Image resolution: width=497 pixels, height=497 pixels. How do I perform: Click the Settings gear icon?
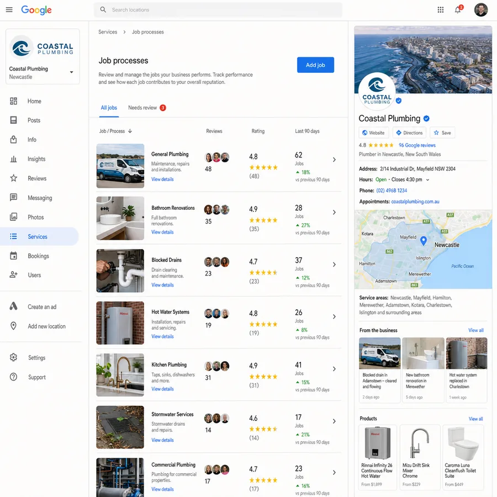[x=13, y=357]
